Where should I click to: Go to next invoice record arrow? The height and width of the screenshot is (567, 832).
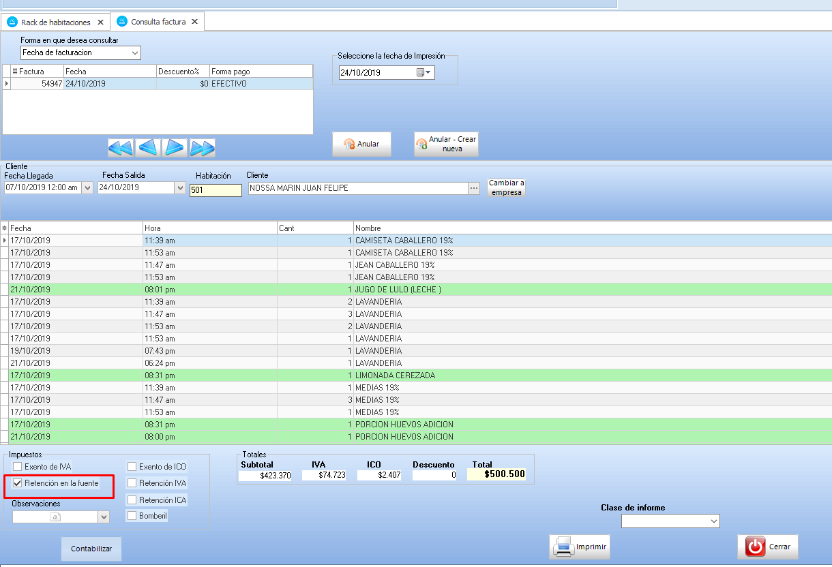(175, 148)
